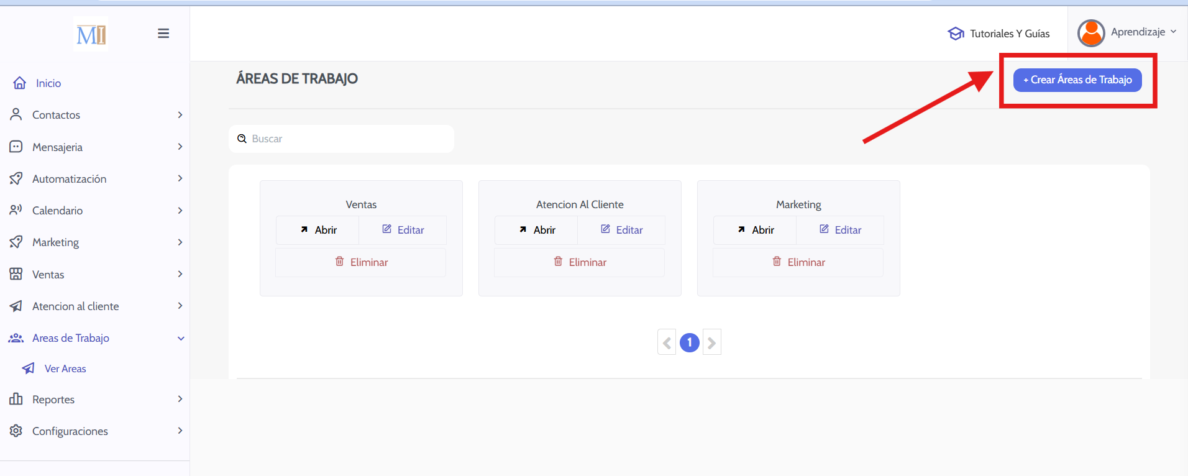Click the search magnifier icon

[242, 139]
